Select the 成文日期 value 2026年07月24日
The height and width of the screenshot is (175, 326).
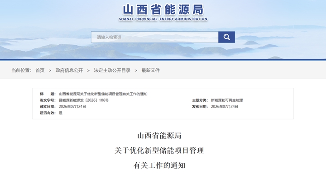pos(72,107)
